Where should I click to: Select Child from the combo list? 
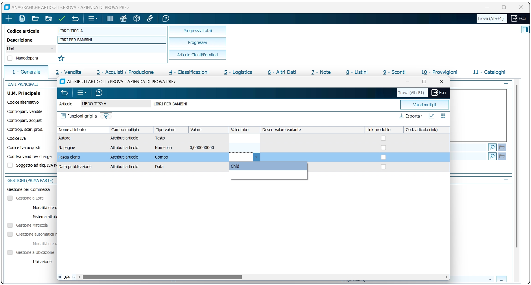[268, 166]
